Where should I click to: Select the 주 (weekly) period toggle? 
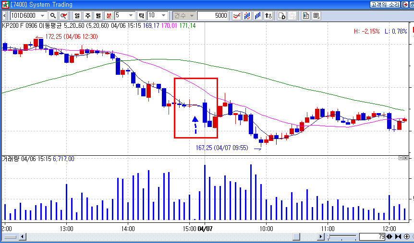coord(87,16)
